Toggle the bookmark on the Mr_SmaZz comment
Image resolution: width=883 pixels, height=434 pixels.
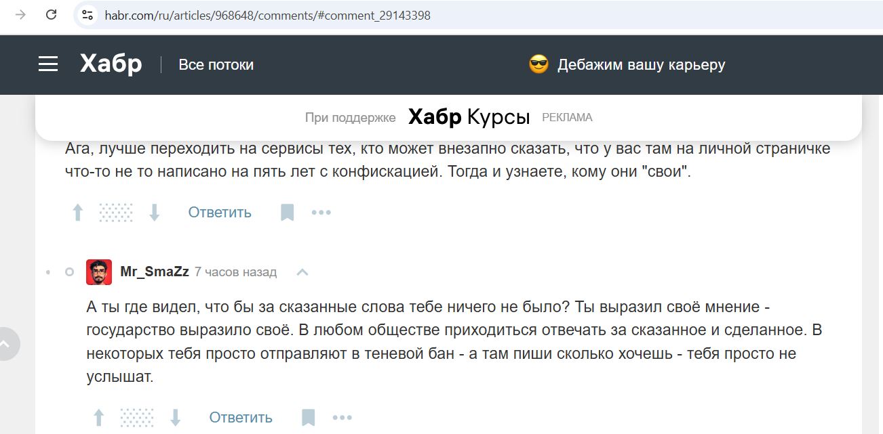point(309,417)
